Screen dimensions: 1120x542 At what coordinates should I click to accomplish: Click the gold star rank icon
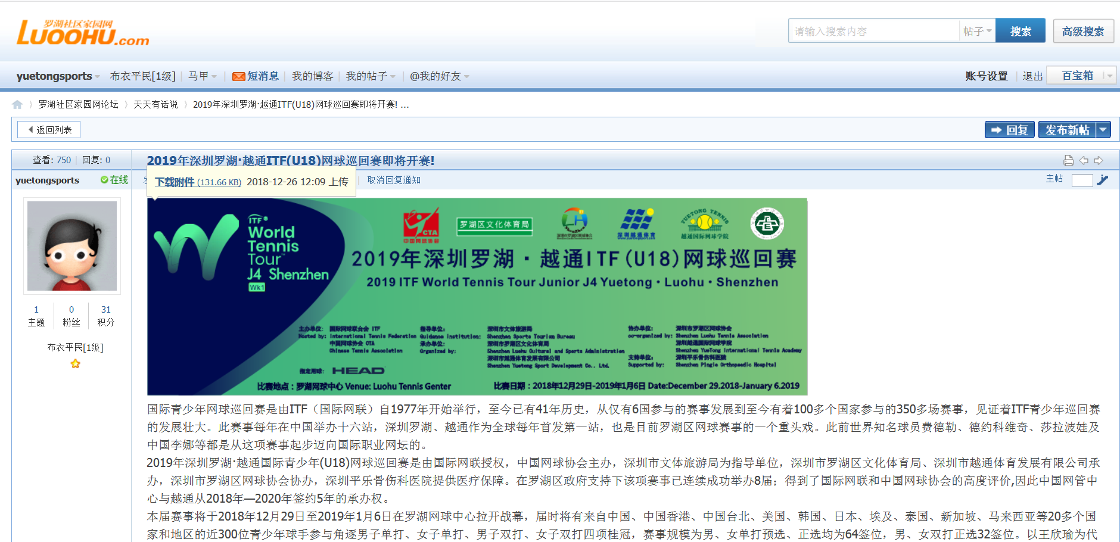pos(75,364)
